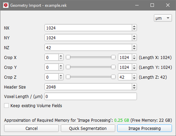The height and width of the screenshot is (136, 176).
Task: Decrease Header Size with down arrow
Action: [134, 88]
